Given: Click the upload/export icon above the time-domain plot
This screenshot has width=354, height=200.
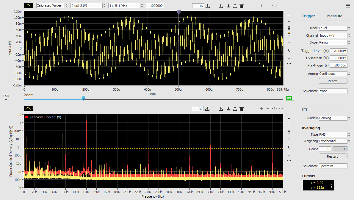Looking at the screenshot, I should click(x=235, y=6).
